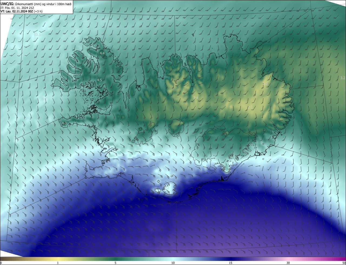This screenshot has height=265, width=346.
Task: Click the 4.3 value label on the map
Action: [x=64, y=123]
